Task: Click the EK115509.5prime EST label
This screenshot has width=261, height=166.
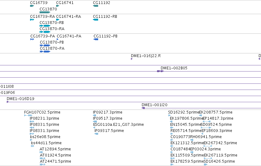Action: [187, 155]
